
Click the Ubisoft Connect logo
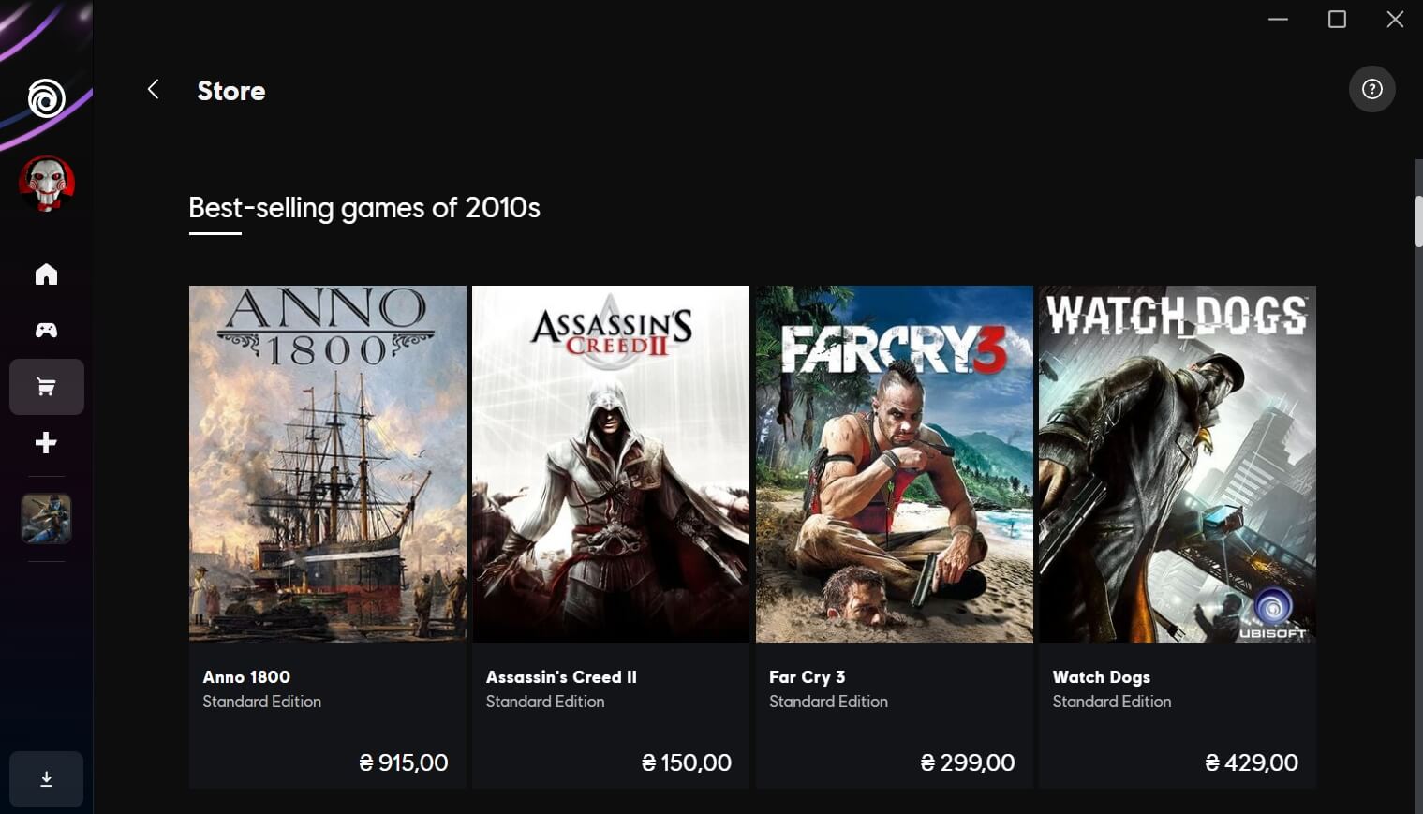click(x=46, y=99)
